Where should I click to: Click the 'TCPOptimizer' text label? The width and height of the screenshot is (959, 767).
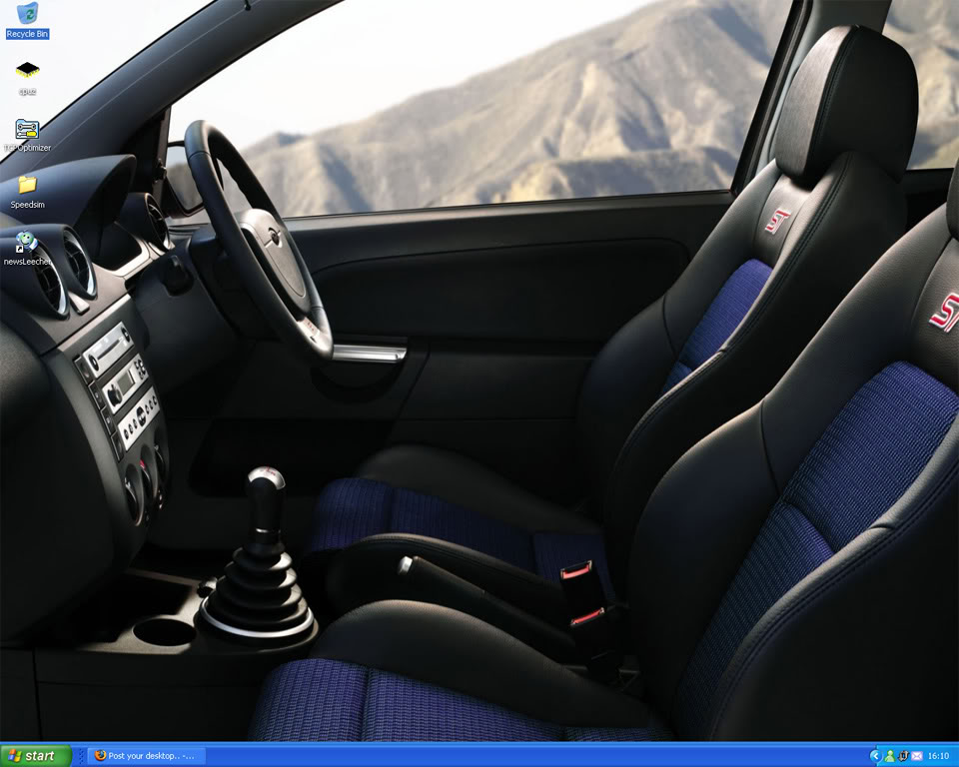(27, 148)
